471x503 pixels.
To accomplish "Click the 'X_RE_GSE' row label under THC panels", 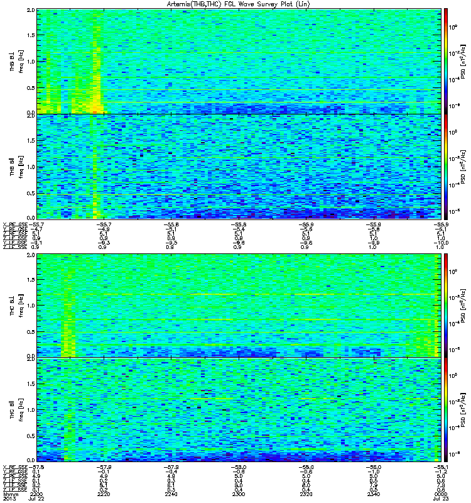I will coord(15,467).
